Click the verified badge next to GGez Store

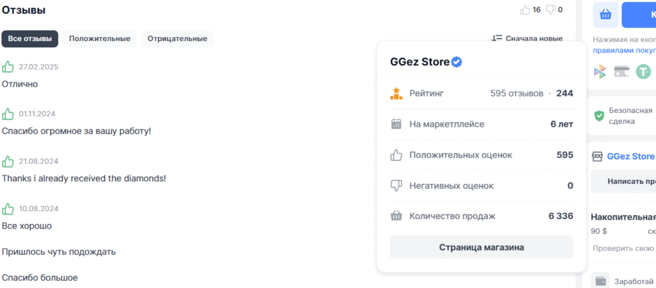457,62
